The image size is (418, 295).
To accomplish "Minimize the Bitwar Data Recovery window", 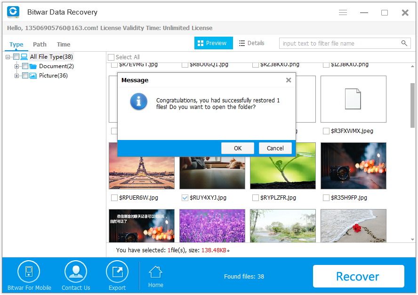I will 364,13.
